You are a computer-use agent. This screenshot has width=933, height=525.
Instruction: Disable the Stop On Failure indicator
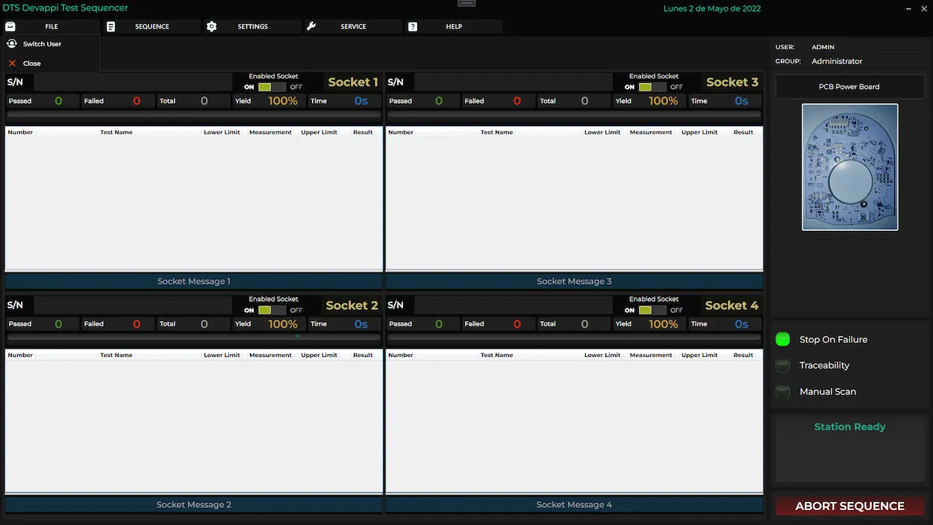[782, 339]
